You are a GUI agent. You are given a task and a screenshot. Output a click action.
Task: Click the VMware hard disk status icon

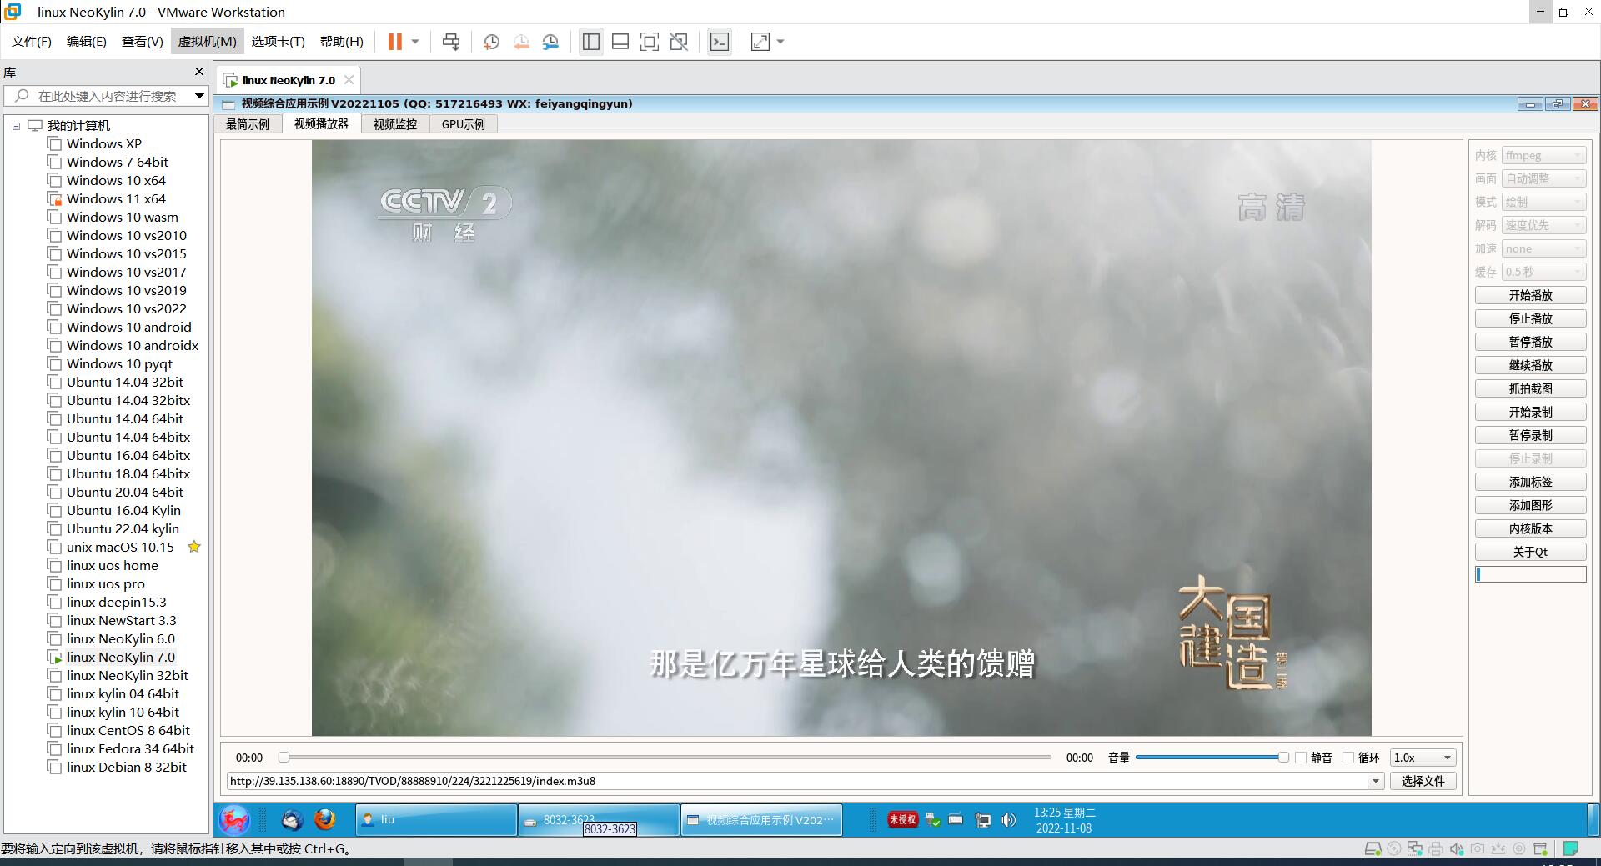click(x=1372, y=849)
